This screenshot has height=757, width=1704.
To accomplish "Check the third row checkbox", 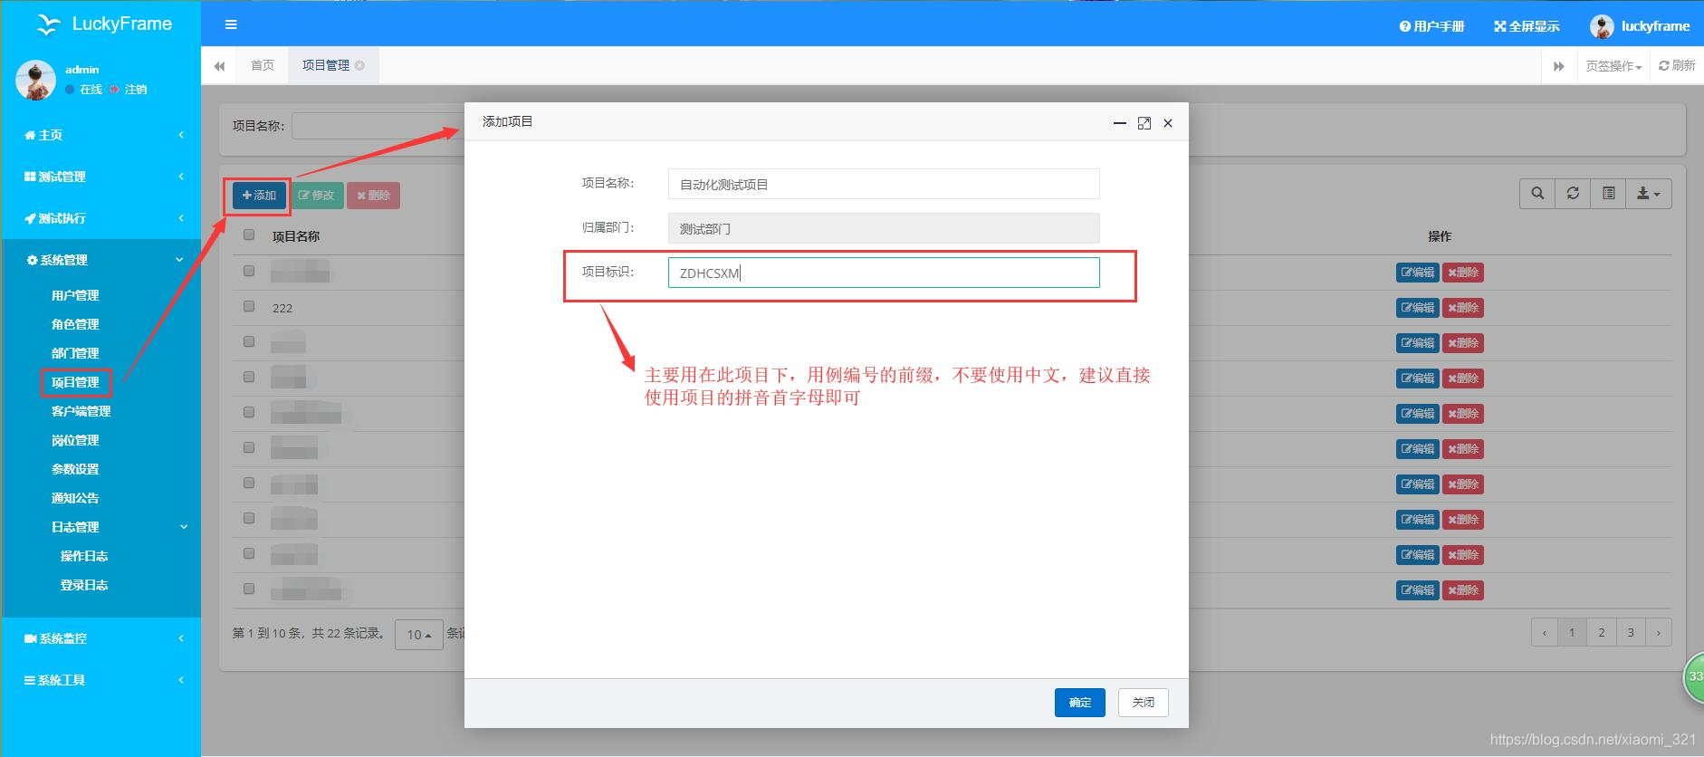I will point(249,341).
